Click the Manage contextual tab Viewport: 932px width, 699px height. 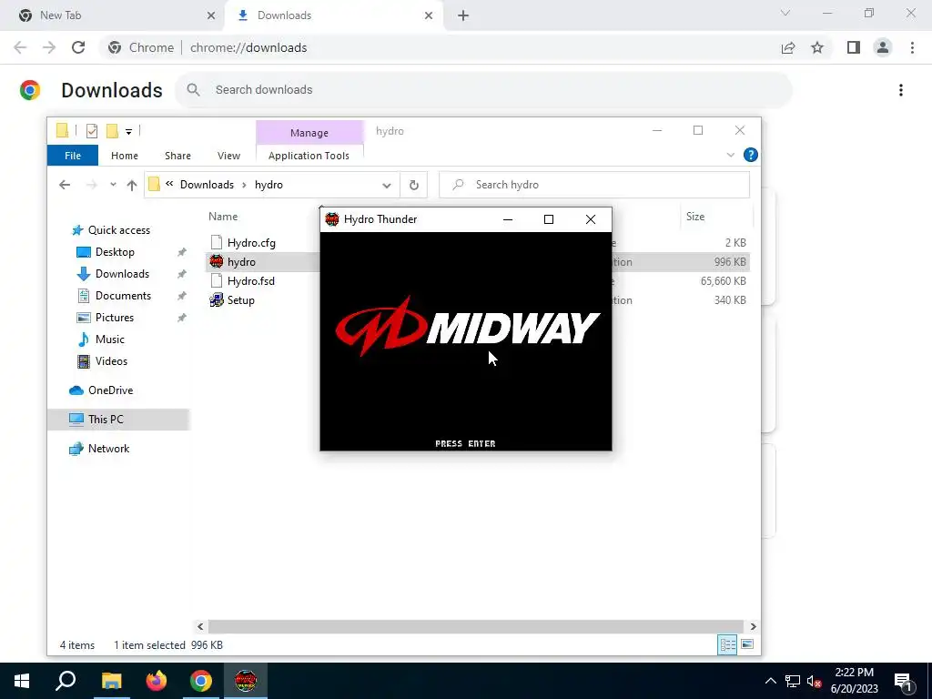[309, 133]
